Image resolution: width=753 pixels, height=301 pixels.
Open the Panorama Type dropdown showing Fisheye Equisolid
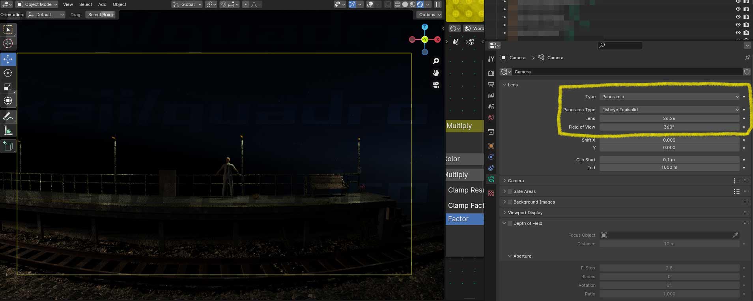669,110
